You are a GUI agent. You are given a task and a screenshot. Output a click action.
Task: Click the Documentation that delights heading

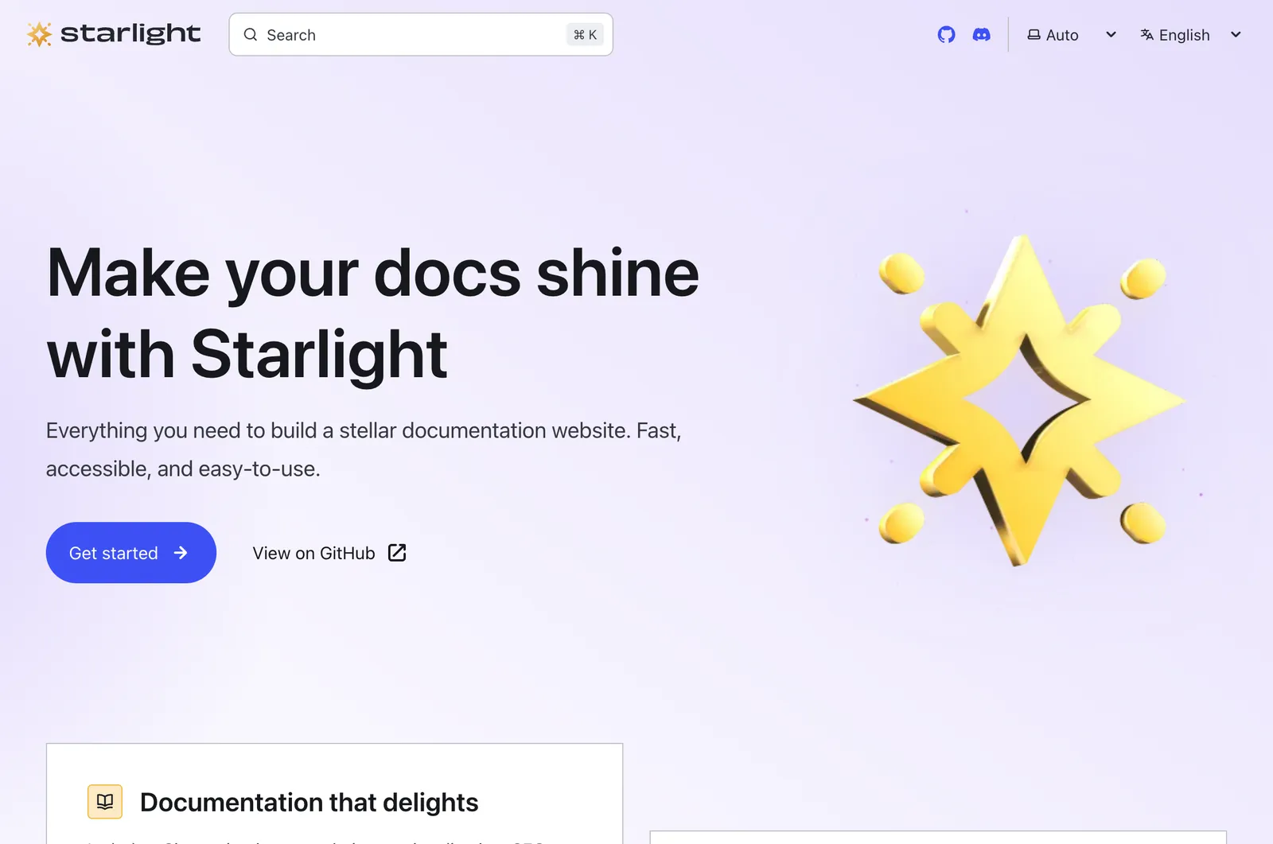click(x=309, y=802)
